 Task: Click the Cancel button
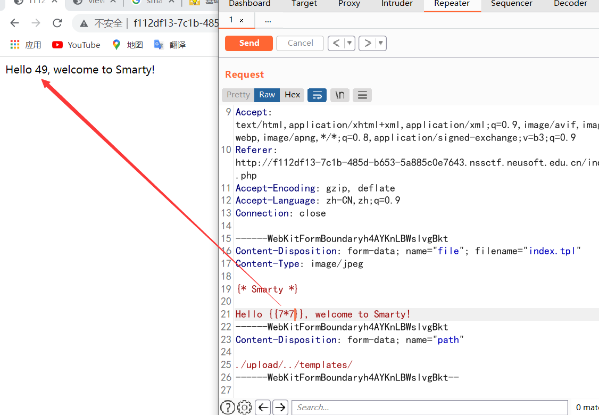[300, 43]
